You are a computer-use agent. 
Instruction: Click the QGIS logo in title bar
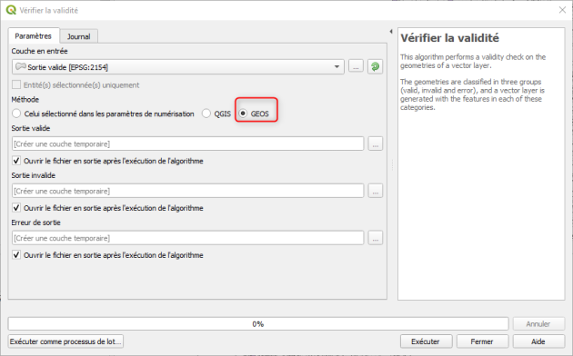[x=11, y=10]
